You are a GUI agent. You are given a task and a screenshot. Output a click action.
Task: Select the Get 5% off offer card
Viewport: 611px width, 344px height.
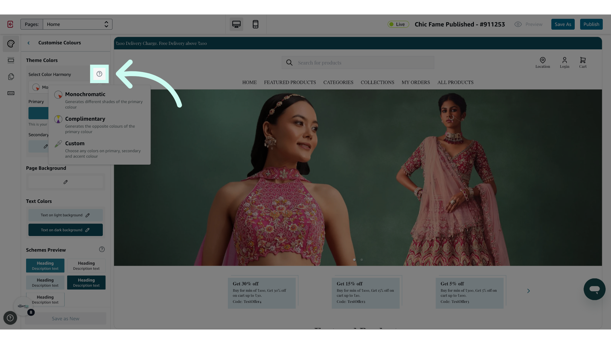pos(470,293)
